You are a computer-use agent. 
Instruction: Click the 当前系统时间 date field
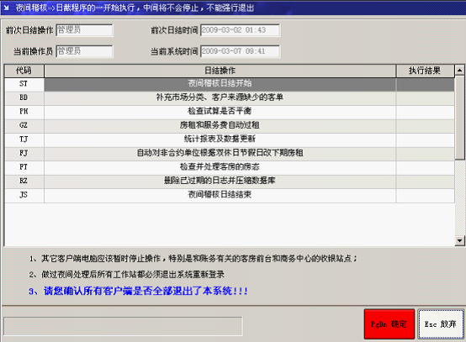(240, 51)
